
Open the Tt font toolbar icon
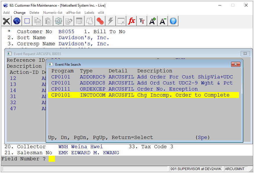click(142, 21)
